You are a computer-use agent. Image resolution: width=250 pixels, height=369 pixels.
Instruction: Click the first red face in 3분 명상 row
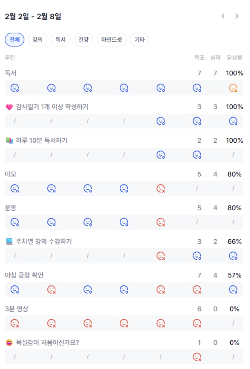[x=15, y=323]
